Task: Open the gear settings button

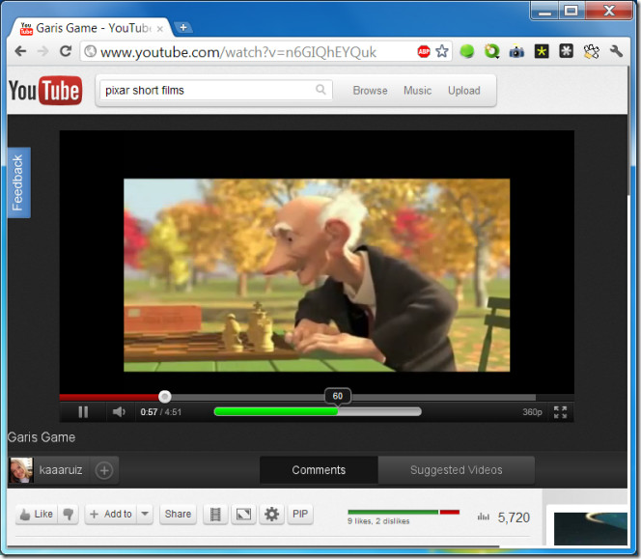Action: tap(271, 514)
